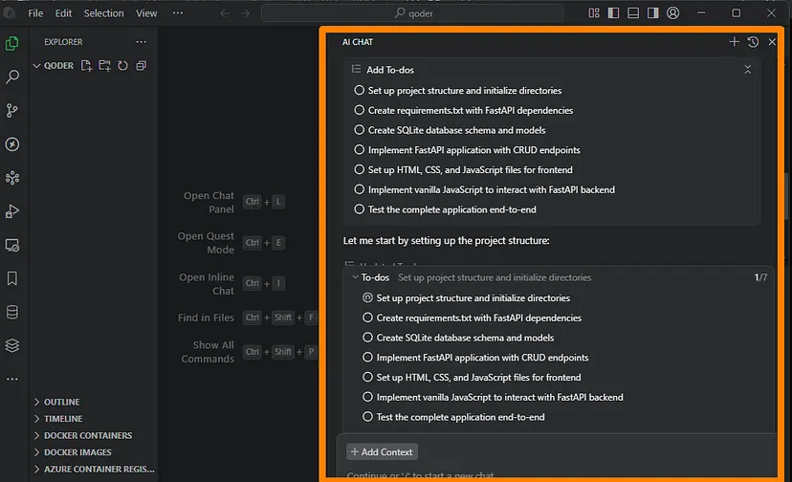Screen dimensions: 792x482
Task: Start a new AI chat with plus icon
Action: (735, 42)
